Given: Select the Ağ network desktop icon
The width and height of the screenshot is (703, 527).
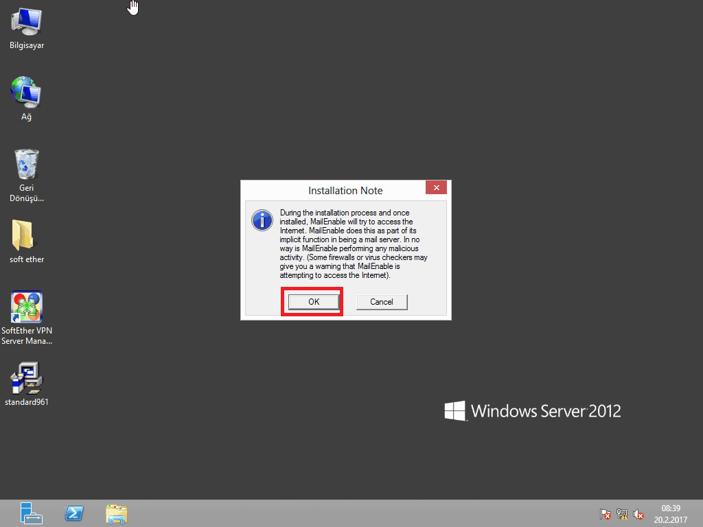Looking at the screenshot, I should (x=27, y=99).
